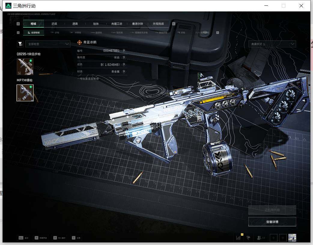The image size is (313, 245).
Task: Click the first empty squad plus slot
Action: click(x=273, y=238)
